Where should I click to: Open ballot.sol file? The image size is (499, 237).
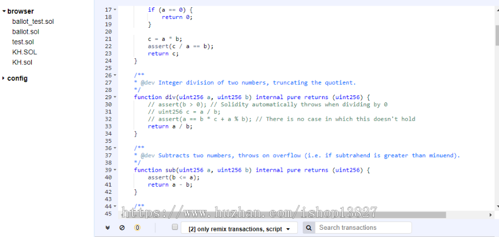point(26,32)
